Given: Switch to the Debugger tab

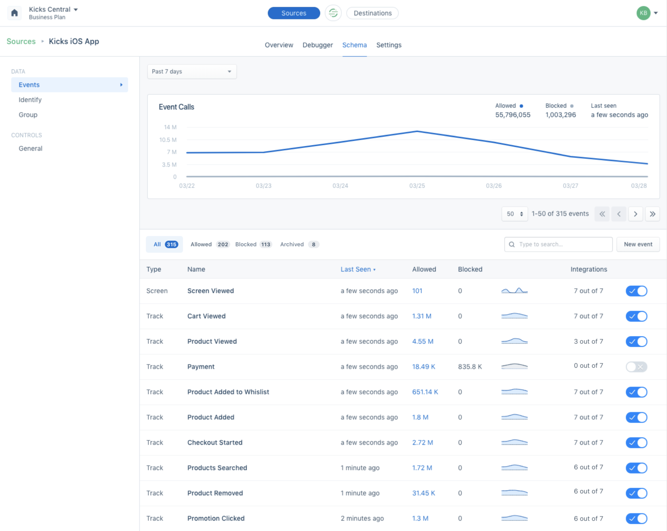Looking at the screenshot, I should [317, 45].
